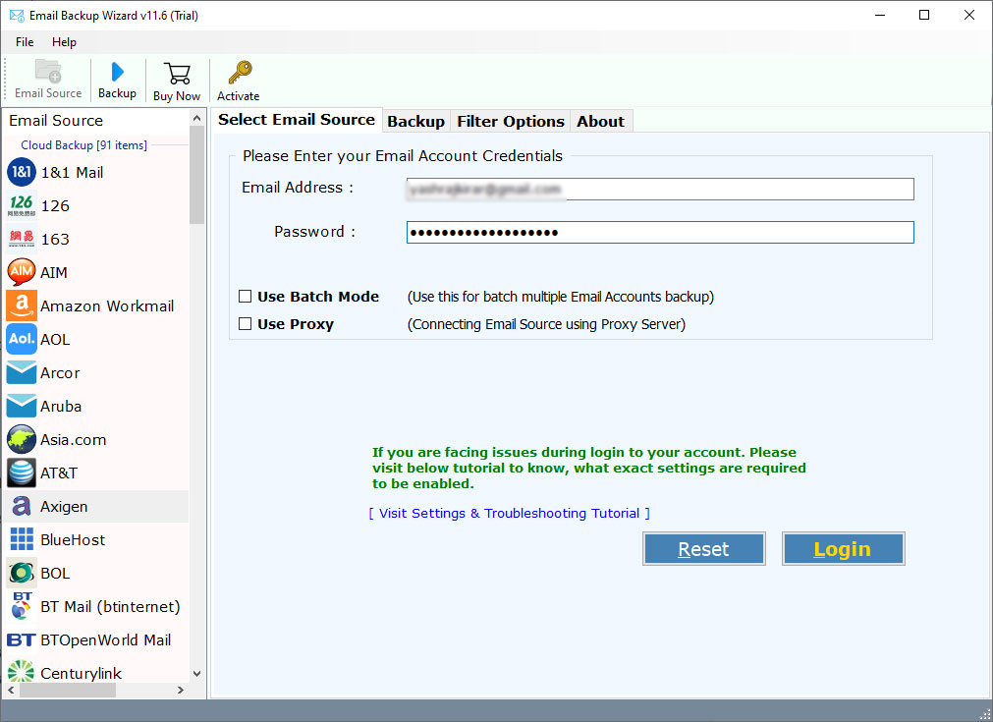
Task: Close the Email Backup Wizard window
Action: point(968,15)
